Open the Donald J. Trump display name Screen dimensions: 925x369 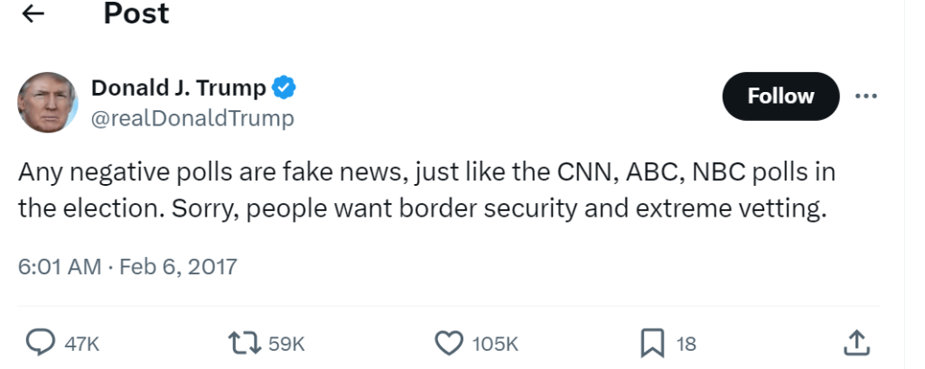(x=179, y=88)
